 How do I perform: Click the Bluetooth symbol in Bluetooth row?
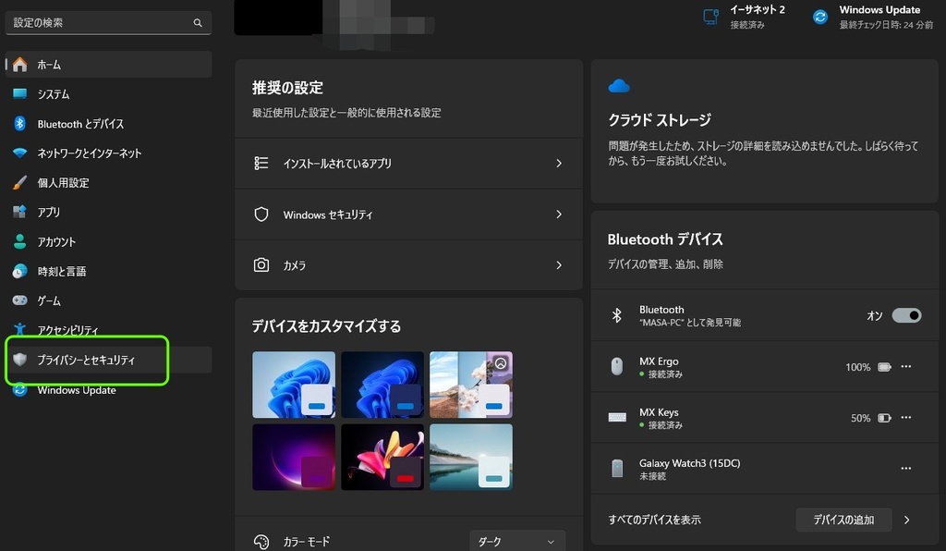pyautogui.click(x=616, y=315)
